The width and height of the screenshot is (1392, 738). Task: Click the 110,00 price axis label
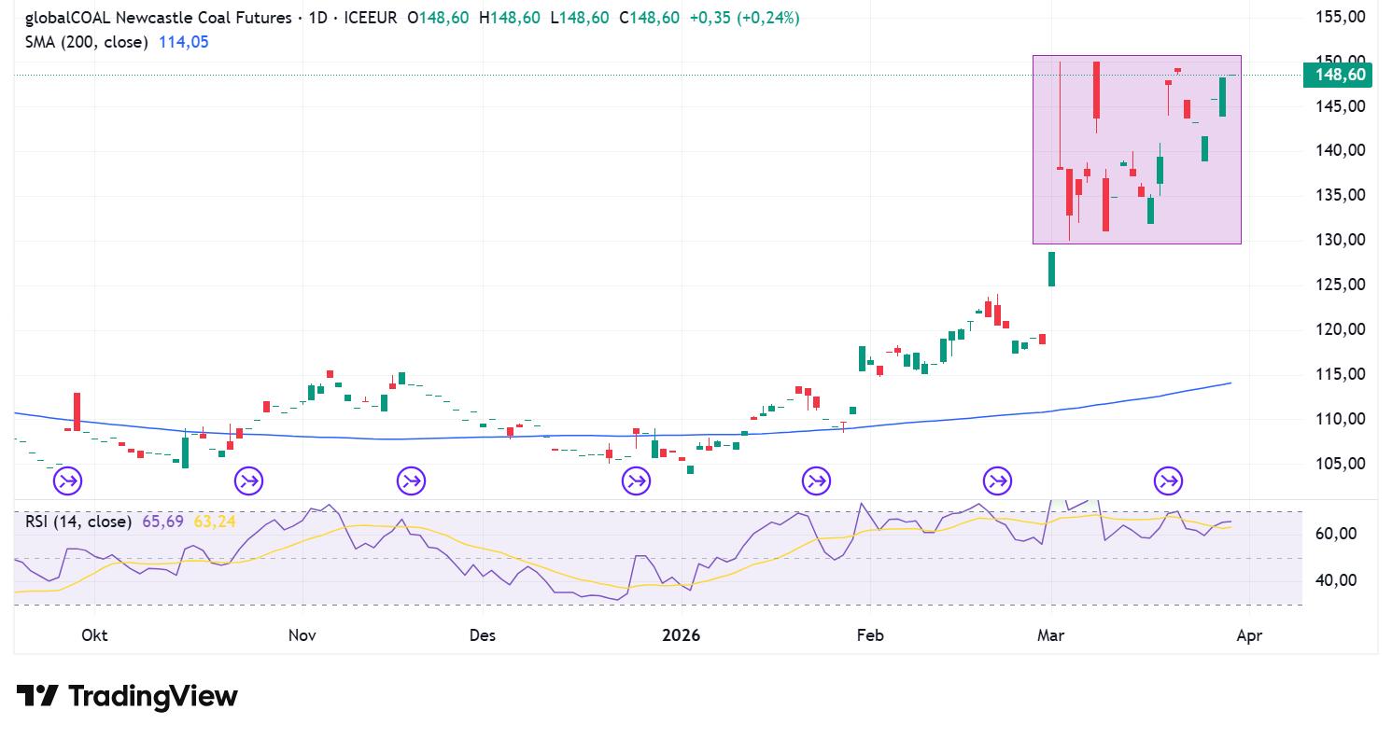click(1339, 419)
